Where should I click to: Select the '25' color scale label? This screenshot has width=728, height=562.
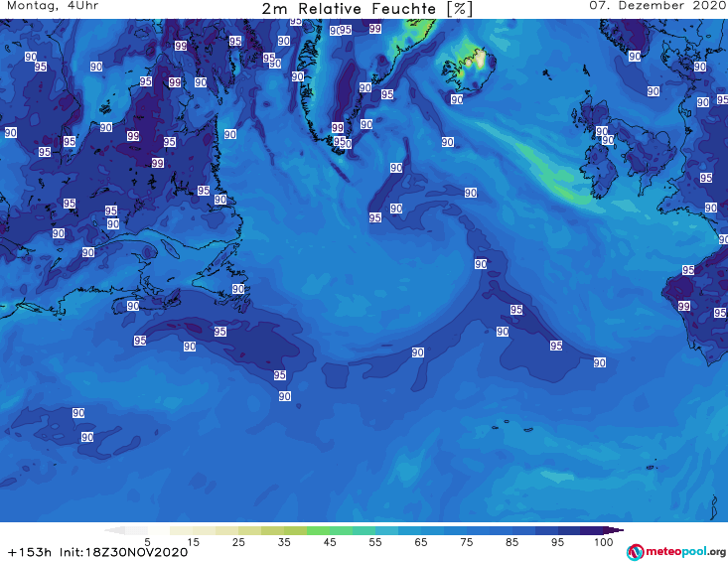click(238, 542)
